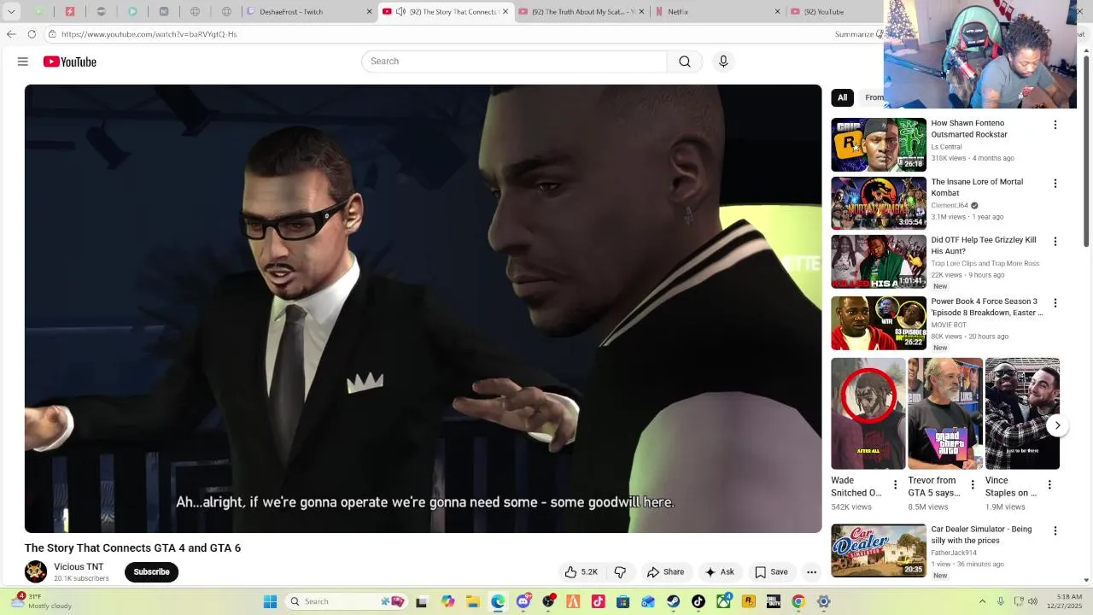Open Power Book 4 Force thumbnail
Screen dimensions: 1093x615
(x=879, y=323)
